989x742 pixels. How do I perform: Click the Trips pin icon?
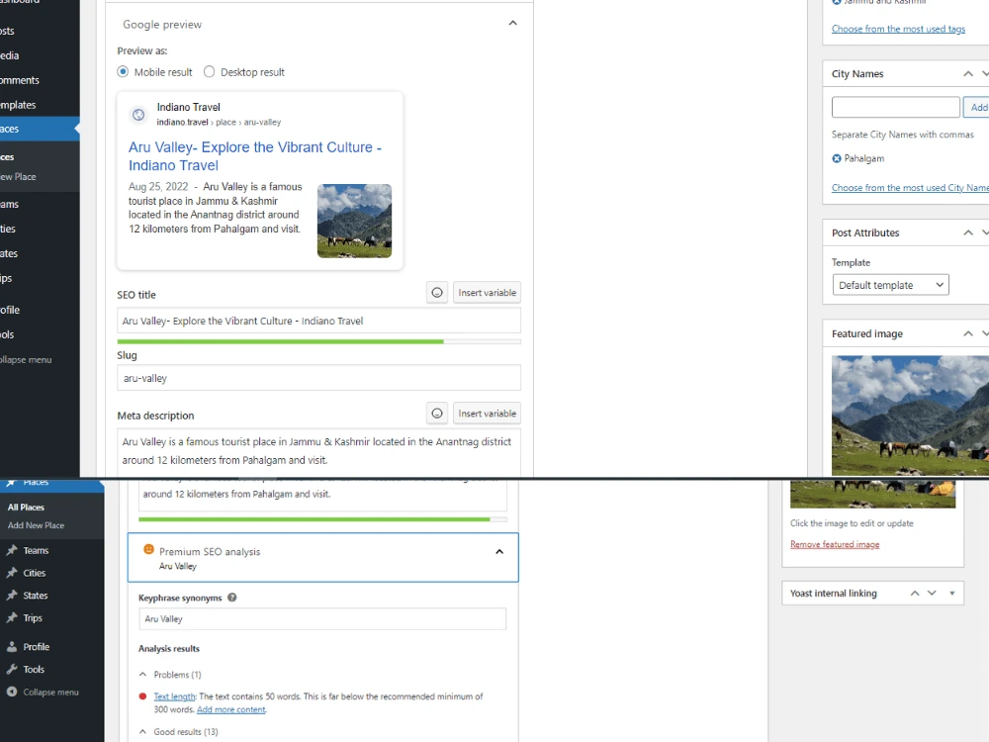[11, 618]
